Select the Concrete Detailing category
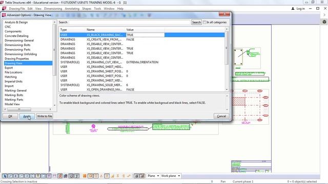This screenshot has width=328, height=184. point(16,36)
